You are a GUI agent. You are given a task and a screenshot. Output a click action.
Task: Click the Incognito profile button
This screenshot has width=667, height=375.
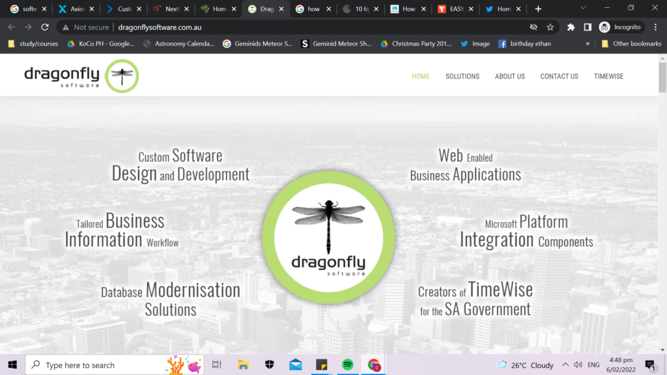pos(620,27)
